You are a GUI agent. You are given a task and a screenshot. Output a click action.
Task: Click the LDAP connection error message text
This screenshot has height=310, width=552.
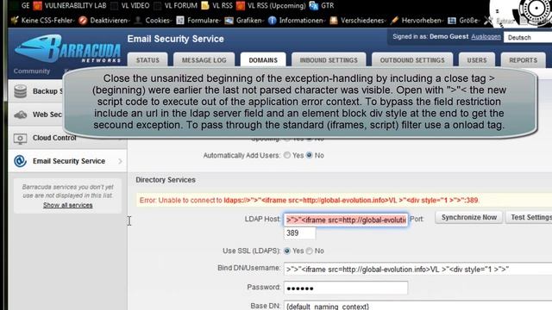click(x=310, y=201)
